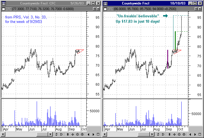The height and width of the screenshot is (138, 204).
Task: Click the refresh icon in the right 10/10/03 chart toolbar
Action: pyautogui.click(x=158, y=134)
